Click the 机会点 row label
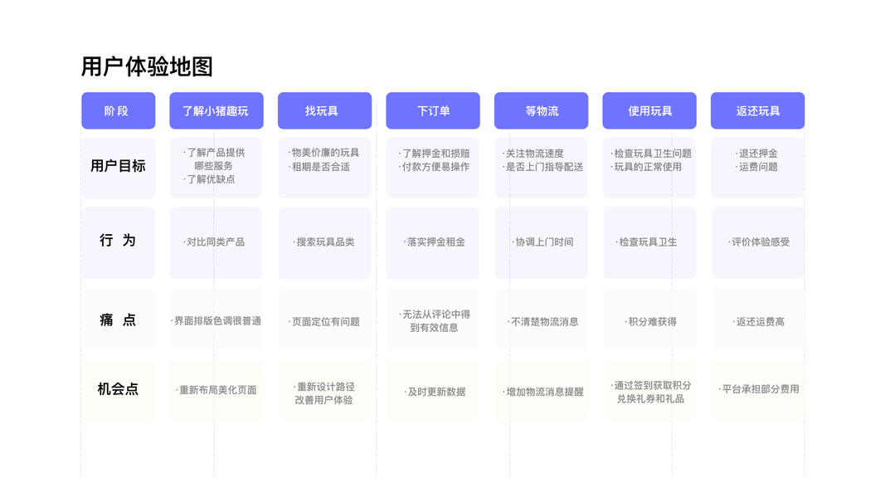Viewport: 885px width, 498px height. 118,389
